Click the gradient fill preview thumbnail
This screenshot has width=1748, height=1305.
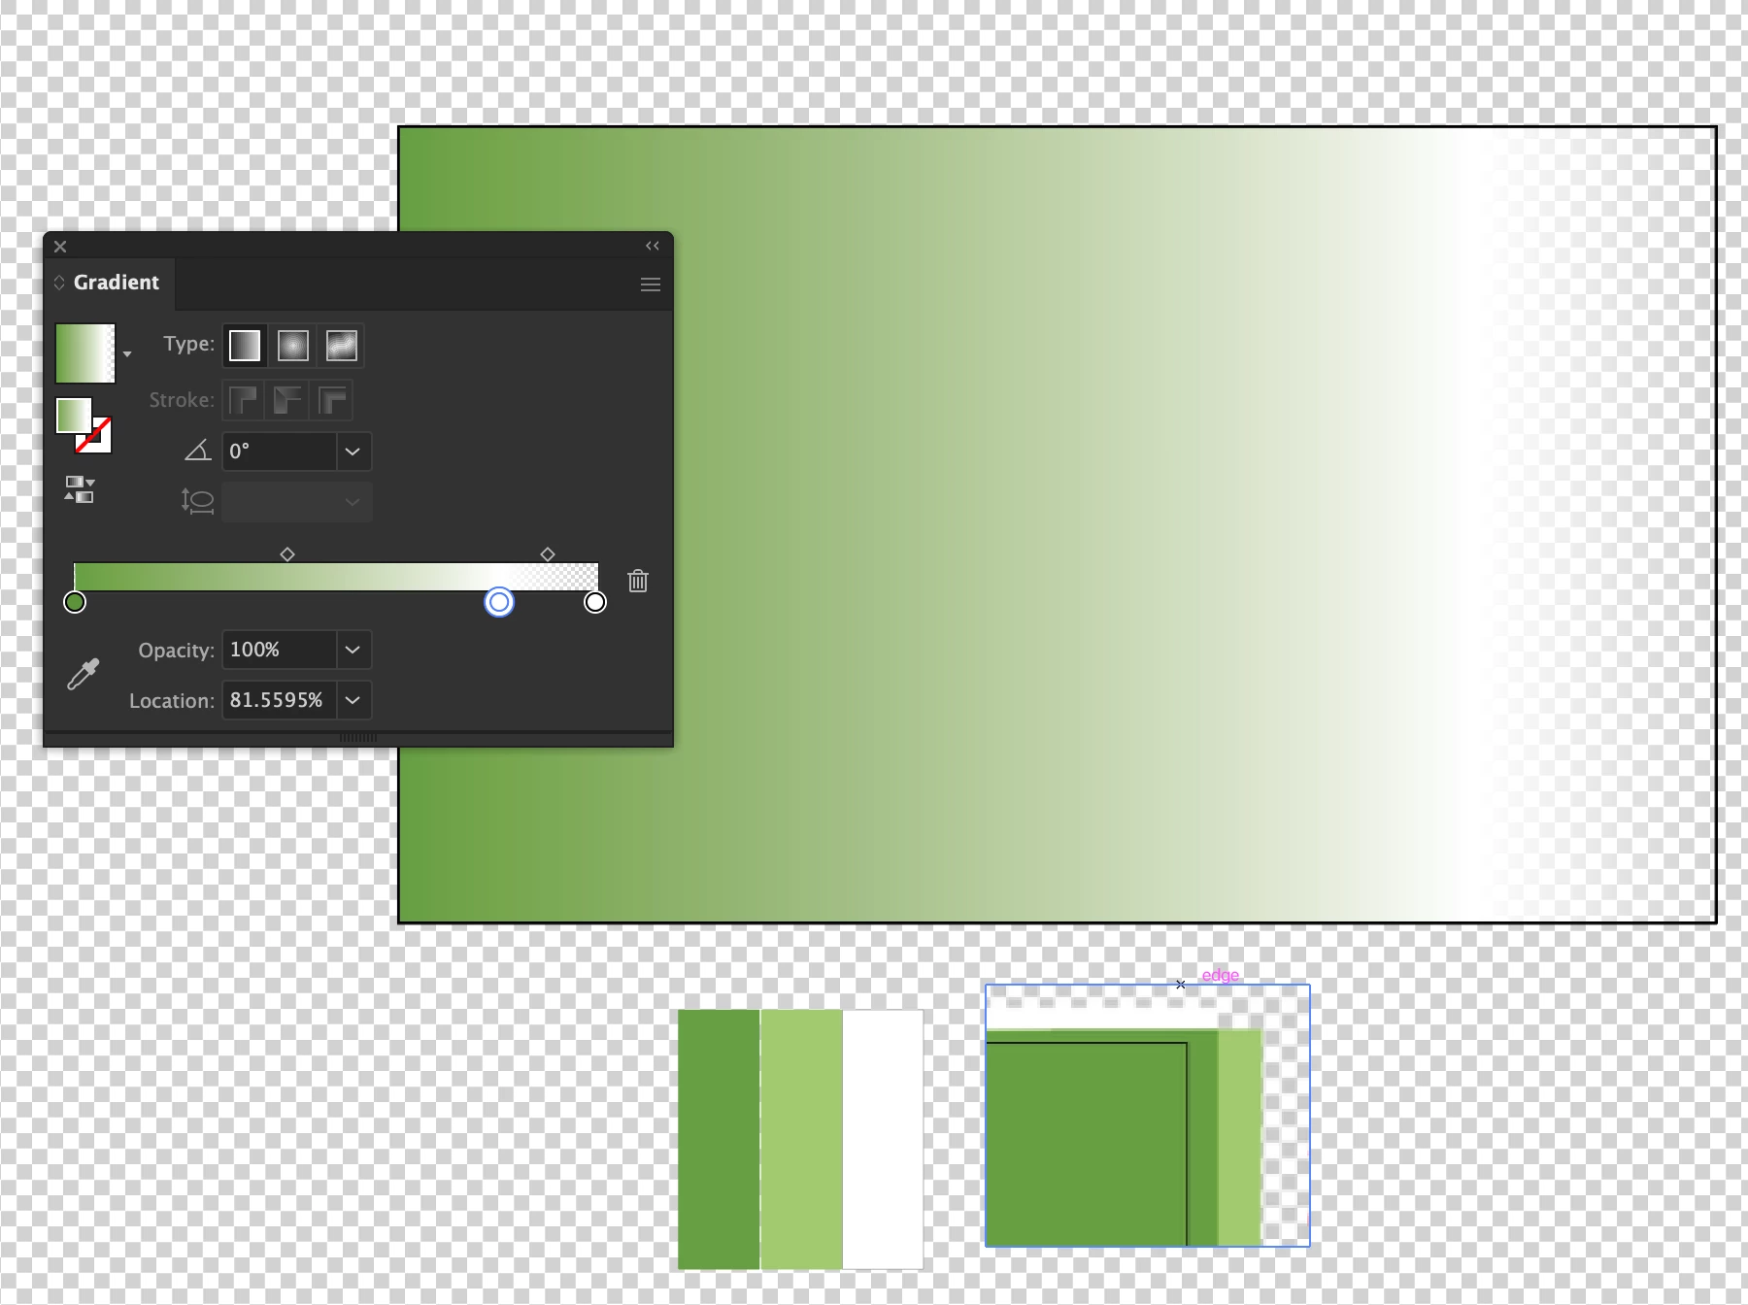[x=85, y=353]
